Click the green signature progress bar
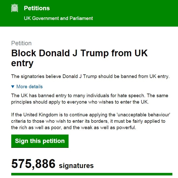 [x=92, y=174]
